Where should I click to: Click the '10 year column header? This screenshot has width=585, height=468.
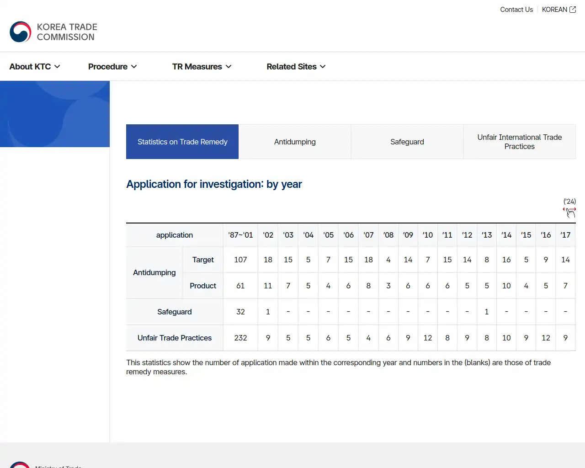(x=428, y=235)
